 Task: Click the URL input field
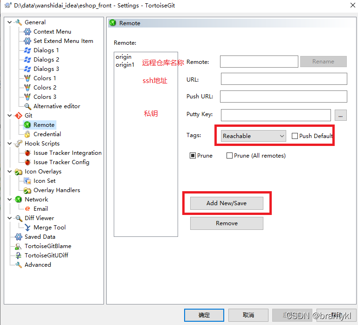pyautogui.click(x=284, y=79)
